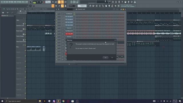
Task: Select the paint brush tool in Playlist toolbar
Action: click(9, 9)
